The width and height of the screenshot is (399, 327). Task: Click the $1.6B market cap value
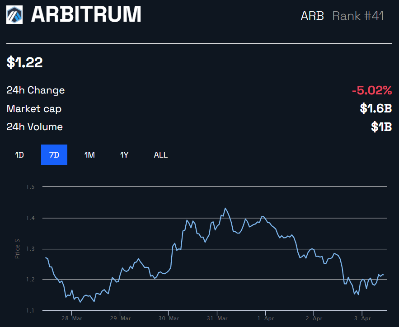(x=376, y=108)
